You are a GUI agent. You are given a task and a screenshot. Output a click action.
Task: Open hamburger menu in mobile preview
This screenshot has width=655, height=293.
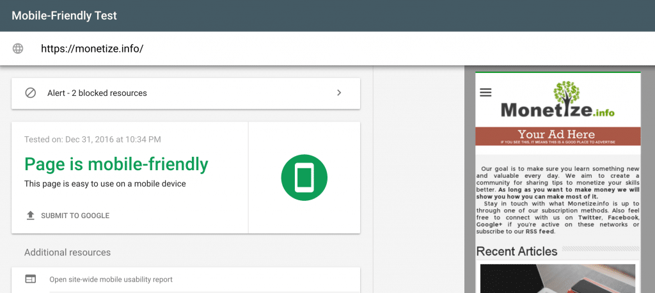click(x=485, y=92)
